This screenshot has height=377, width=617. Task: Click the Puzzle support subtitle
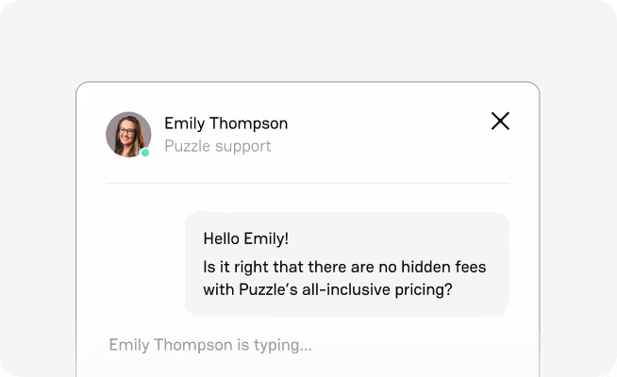pyautogui.click(x=217, y=146)
